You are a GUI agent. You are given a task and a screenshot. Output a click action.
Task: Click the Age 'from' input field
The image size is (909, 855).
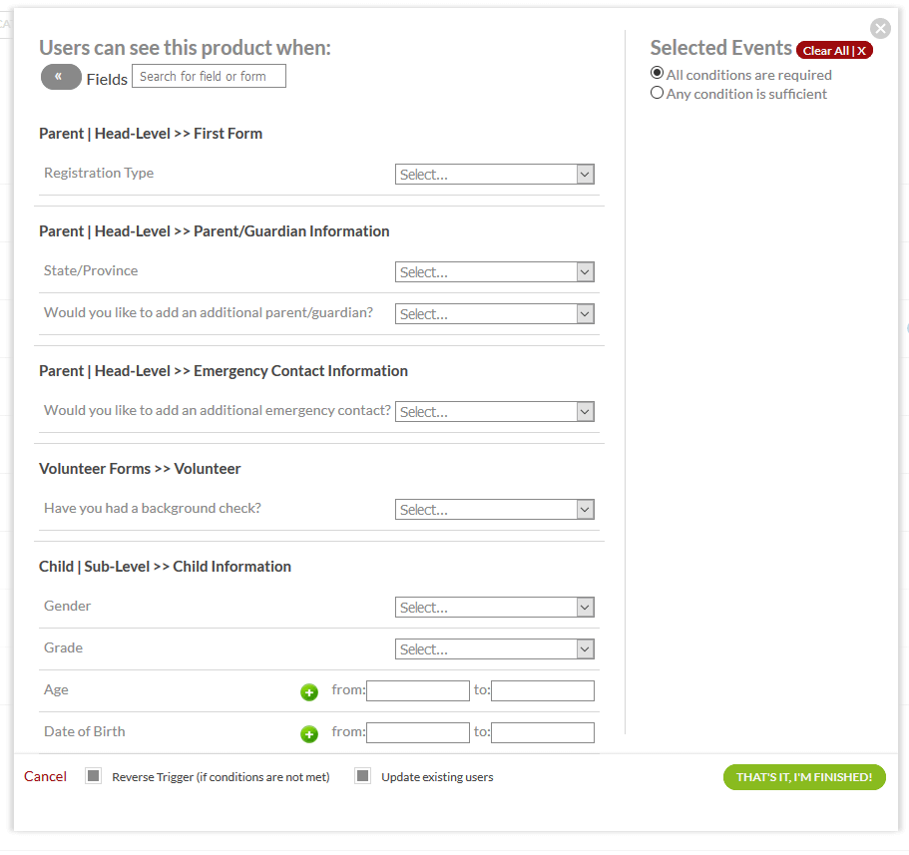point(418,690)
